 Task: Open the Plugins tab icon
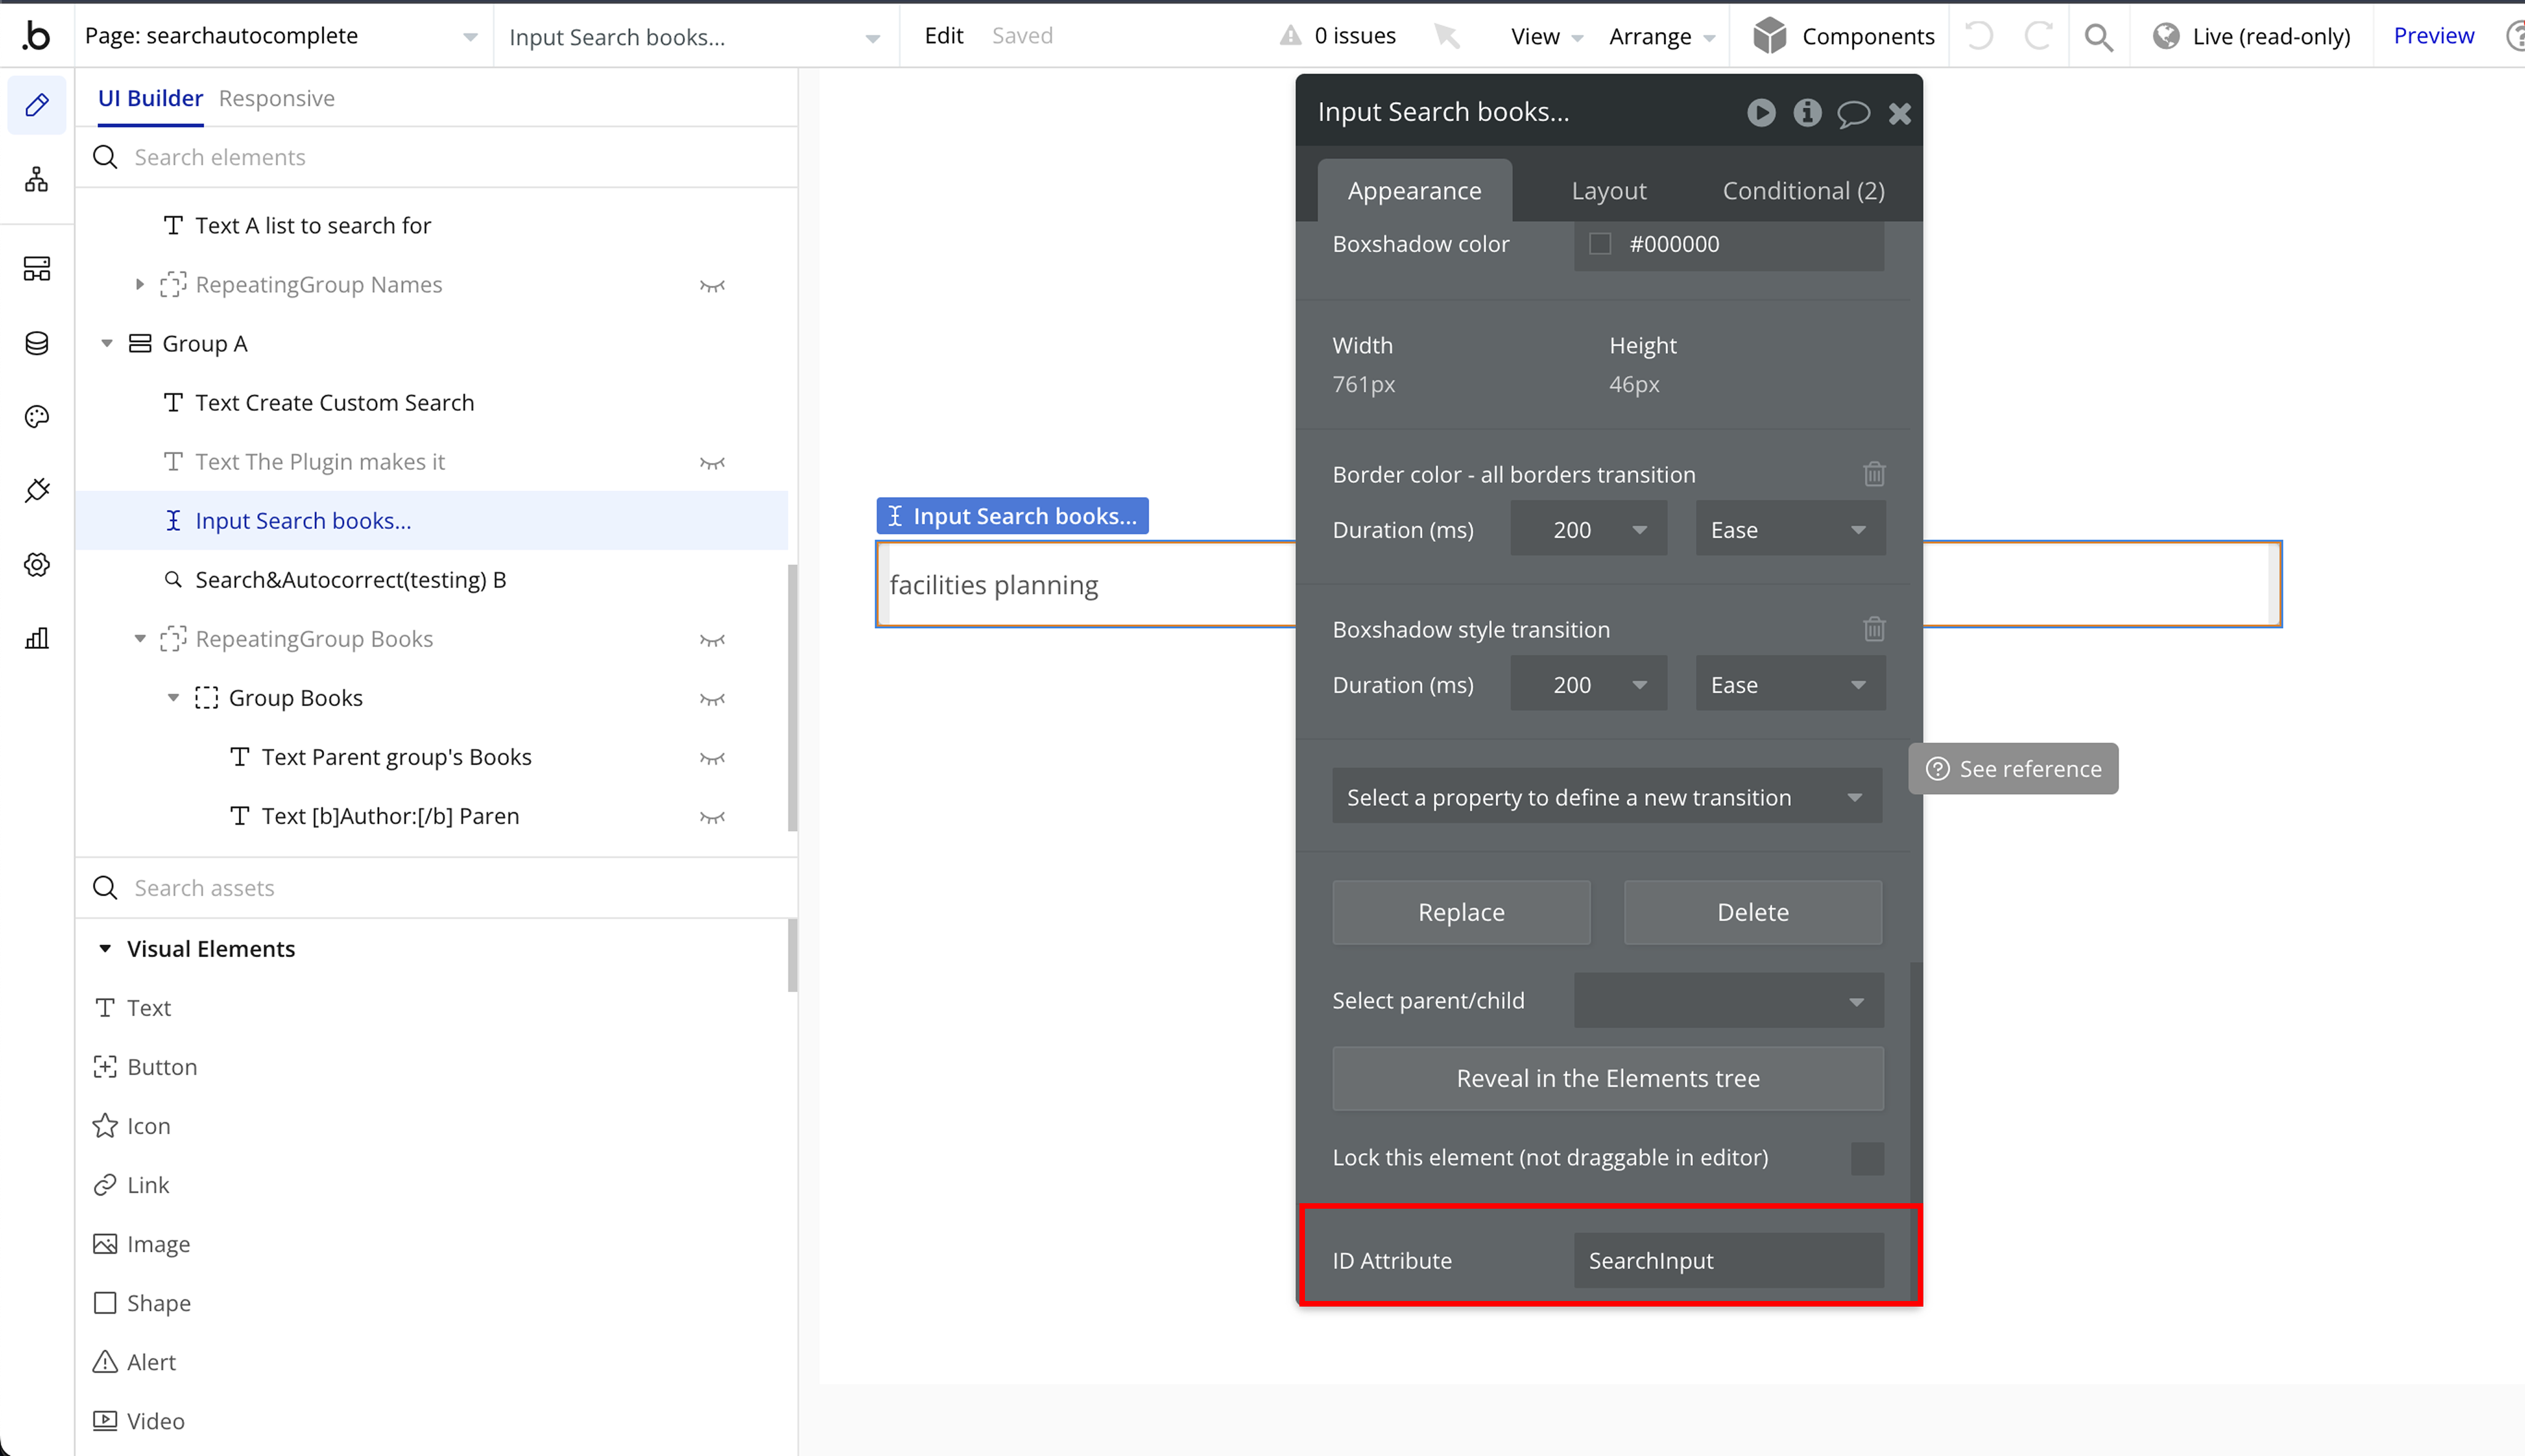(37, 490)
